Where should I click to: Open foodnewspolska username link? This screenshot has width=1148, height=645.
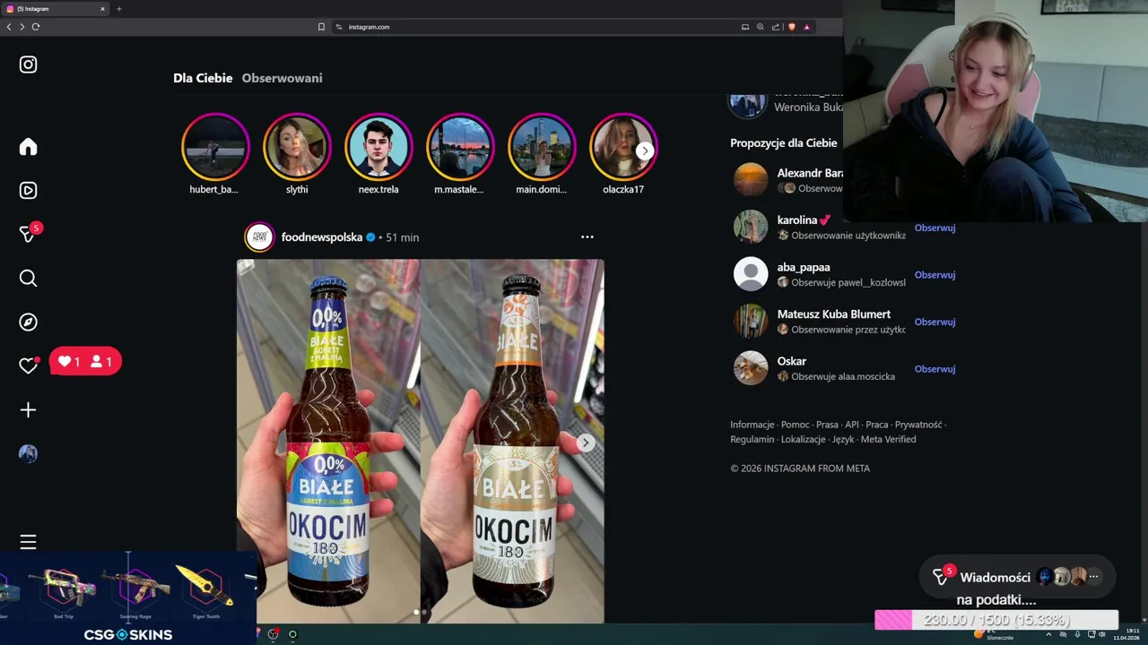pos(322,237)
